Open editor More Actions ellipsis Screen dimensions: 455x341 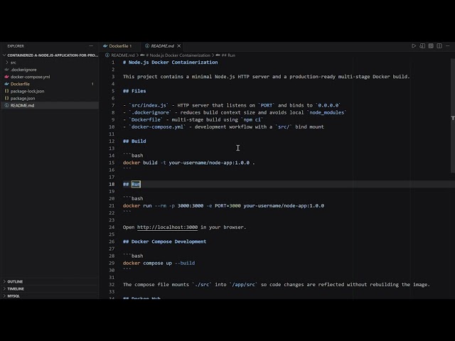click(448, 45)
